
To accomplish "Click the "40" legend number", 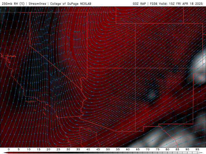I will 88,149.
